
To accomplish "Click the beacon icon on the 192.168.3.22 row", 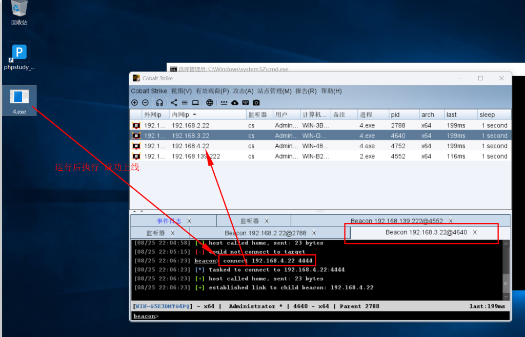I will point(136,136).
